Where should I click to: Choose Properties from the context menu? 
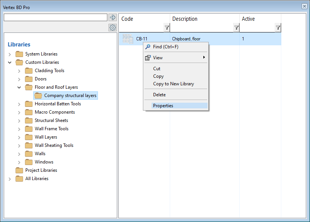pyautogui.click(x=163, y=106)
